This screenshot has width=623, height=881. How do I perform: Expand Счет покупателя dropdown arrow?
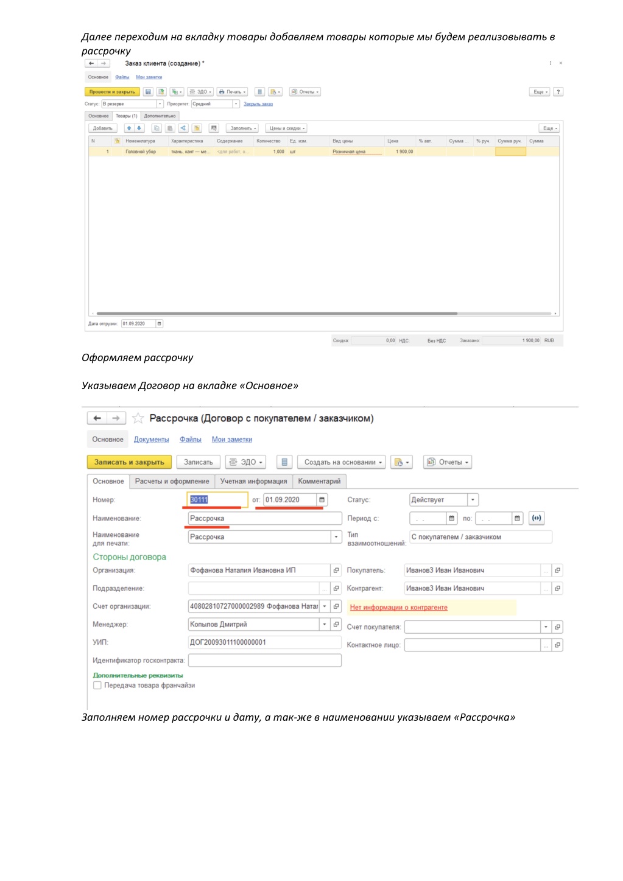point(546,627)
